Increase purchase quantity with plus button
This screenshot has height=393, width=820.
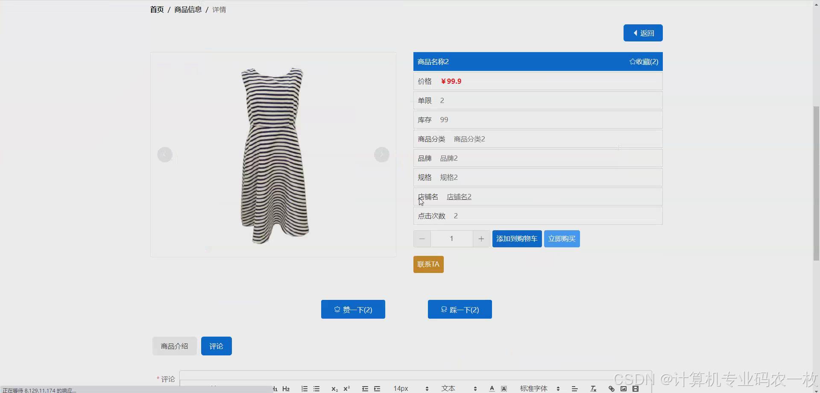[x=481, y=239]
